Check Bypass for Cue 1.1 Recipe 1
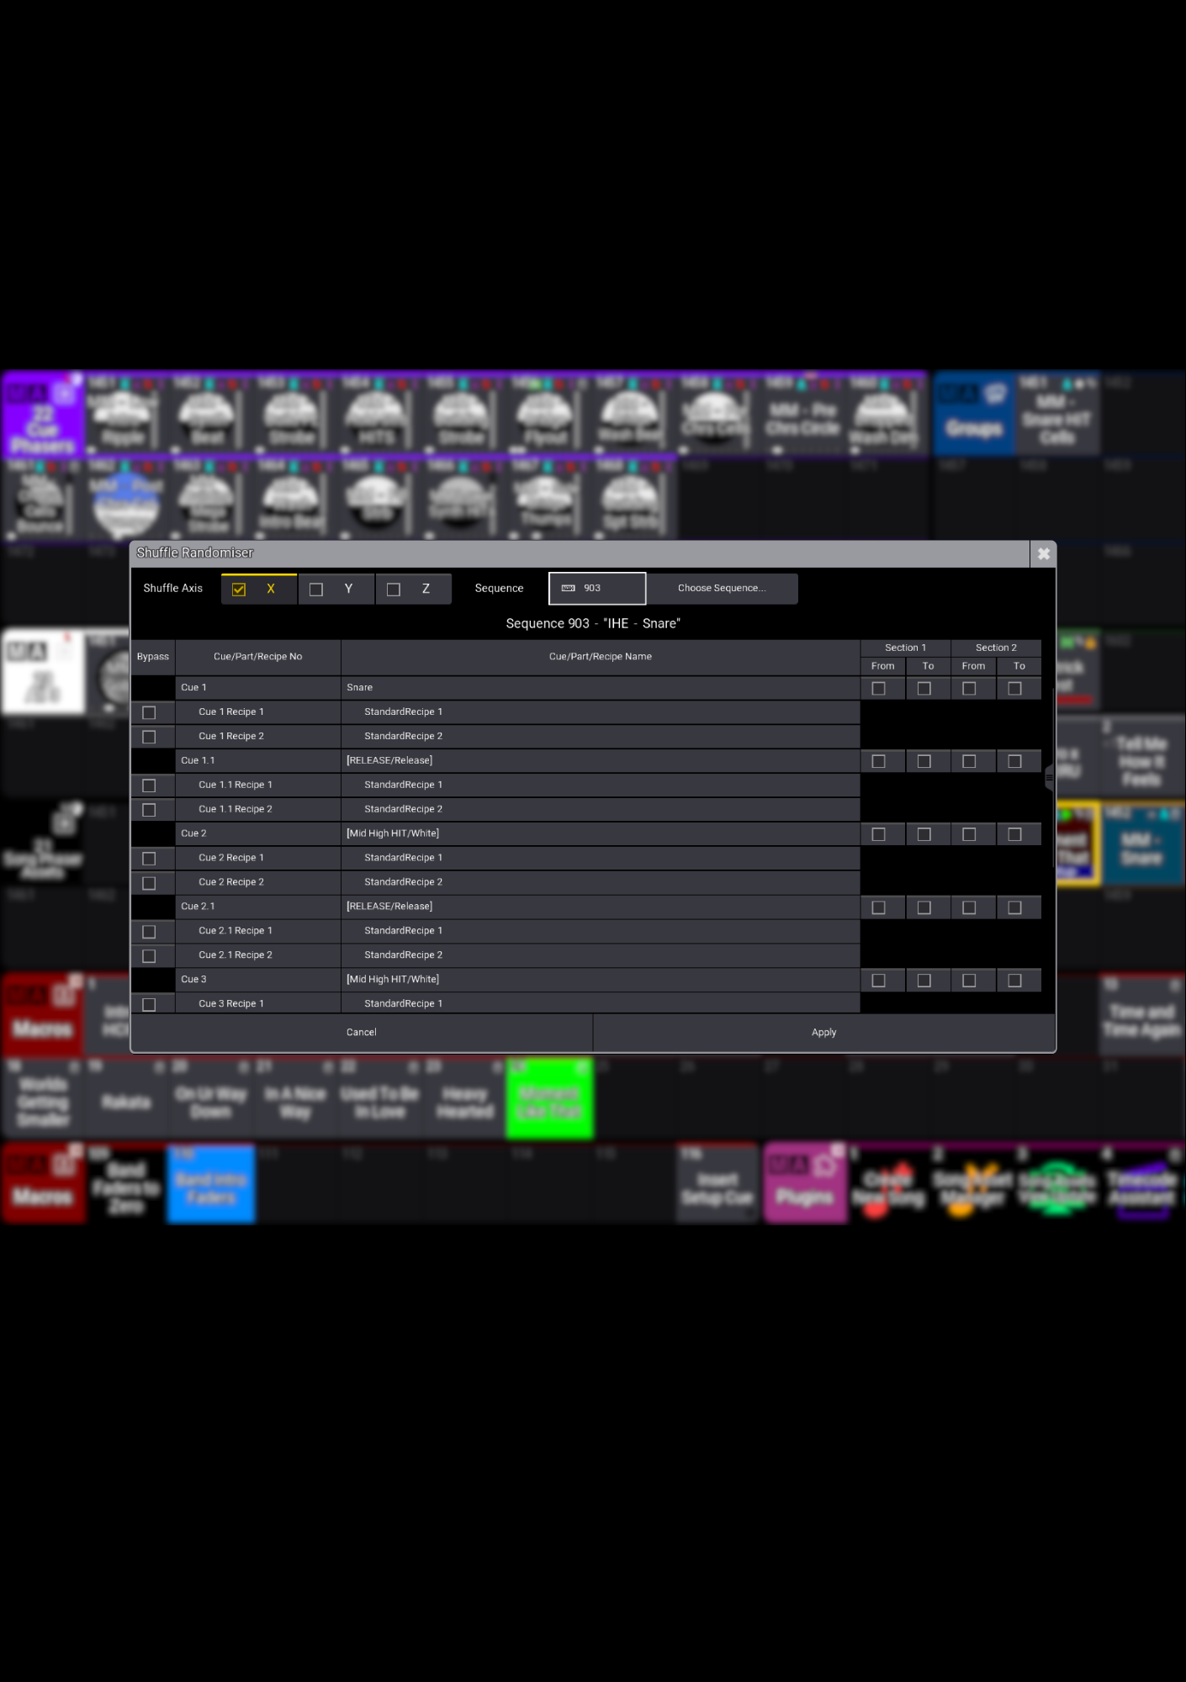Image resolution: width=1186 pixels, height=1682 pixels. [x=150, y=785]
